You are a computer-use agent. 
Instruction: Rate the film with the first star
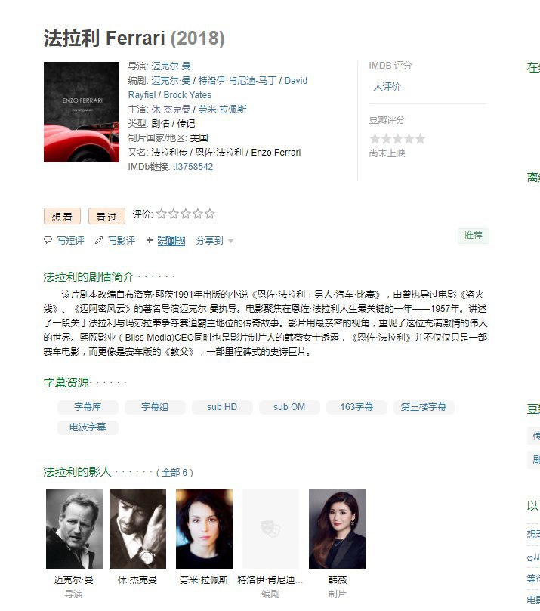pos(162,214)
